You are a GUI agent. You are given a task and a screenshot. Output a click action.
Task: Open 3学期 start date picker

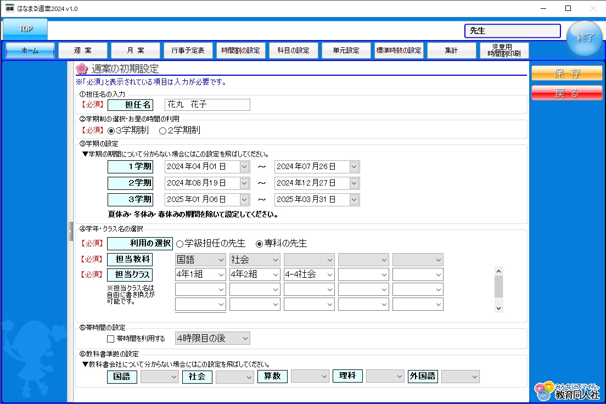point(244,199)
